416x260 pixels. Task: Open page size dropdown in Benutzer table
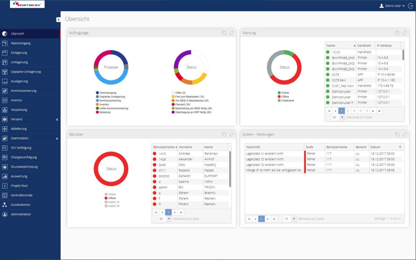[169, 219]
